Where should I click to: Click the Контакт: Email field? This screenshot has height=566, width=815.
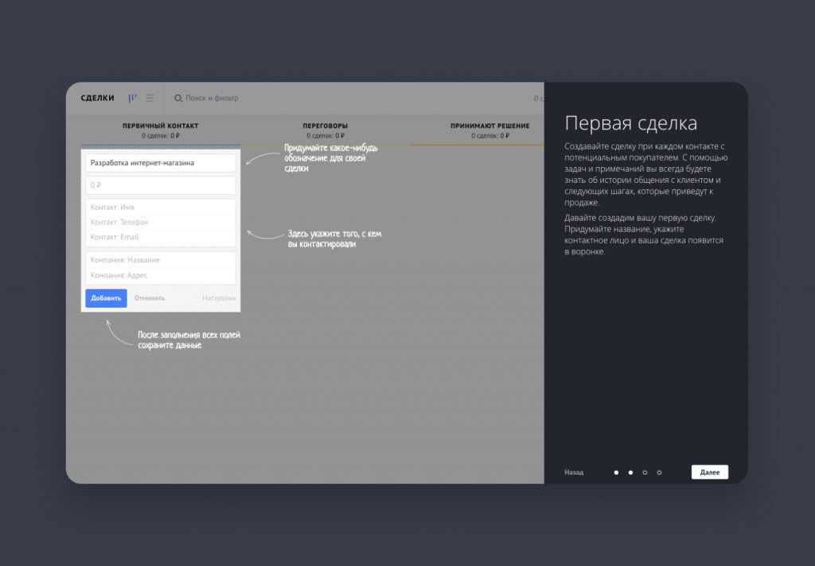pos(160,236)
